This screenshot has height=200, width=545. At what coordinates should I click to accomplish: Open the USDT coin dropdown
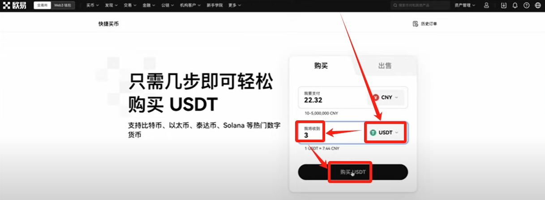[x=385, y=132]
